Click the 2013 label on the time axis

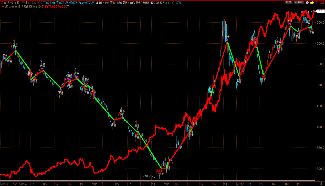(4, 184)
